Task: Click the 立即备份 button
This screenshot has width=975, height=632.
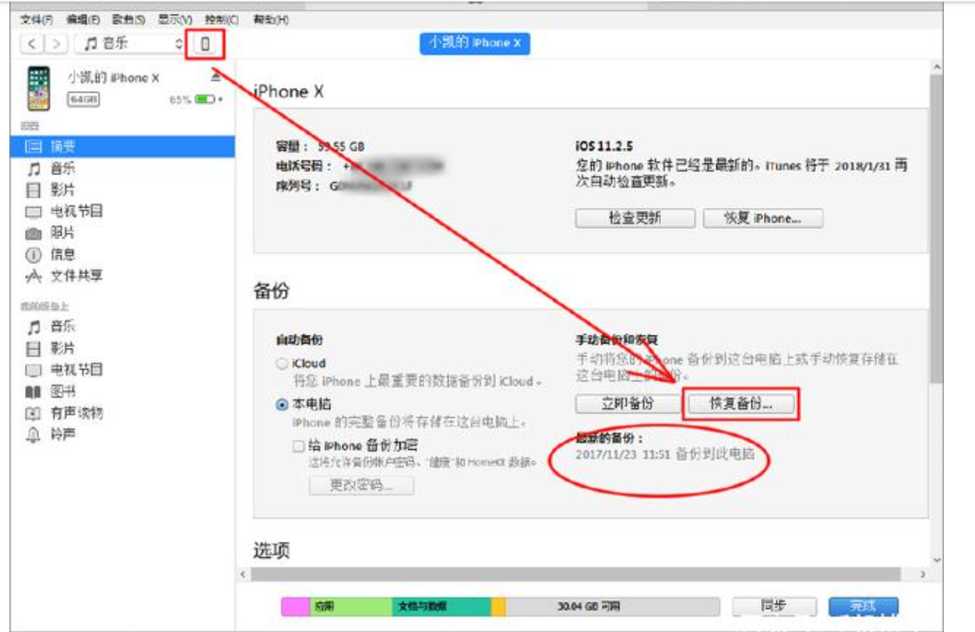Action: (x=628, y=404)
